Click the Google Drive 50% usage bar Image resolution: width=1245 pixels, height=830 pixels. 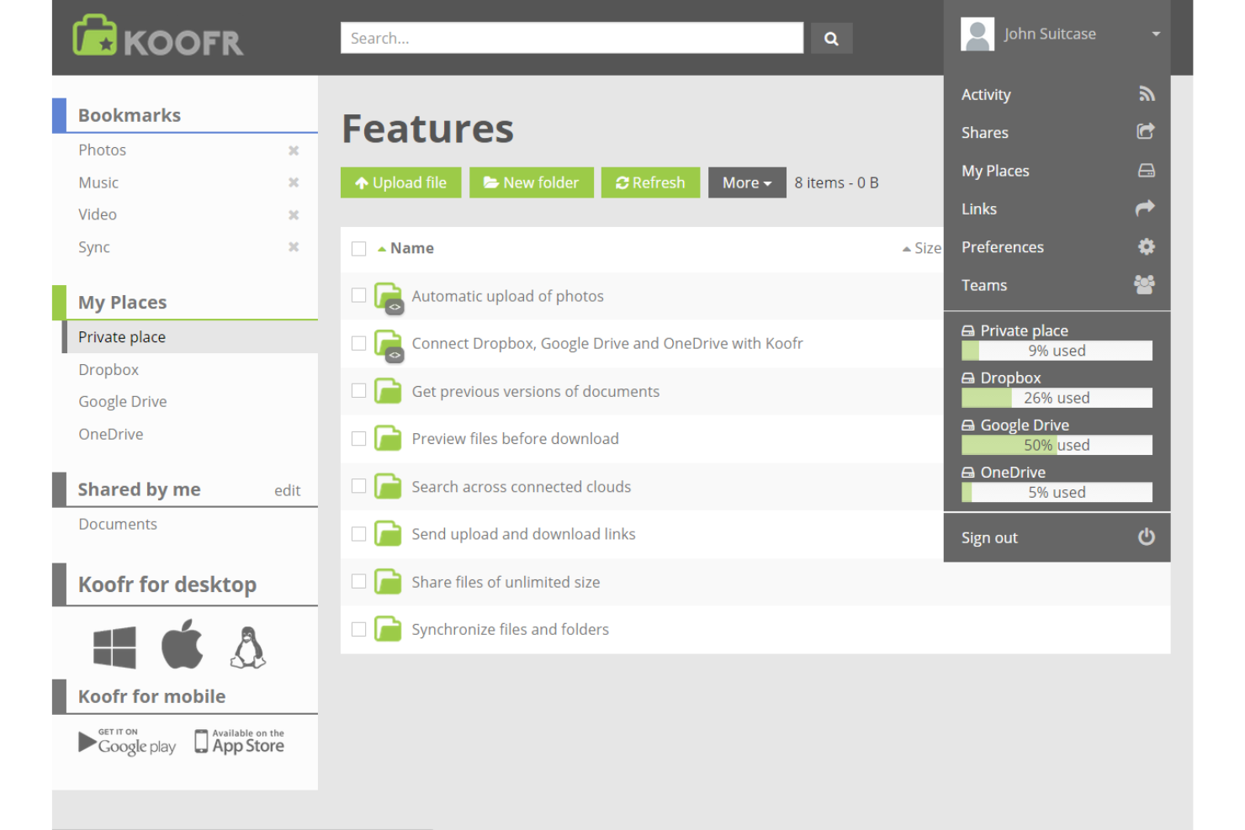click(1056, 445)
